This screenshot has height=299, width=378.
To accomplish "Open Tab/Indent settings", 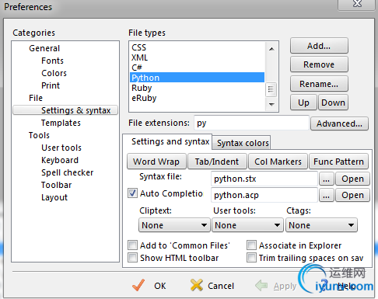I will 217,162.
